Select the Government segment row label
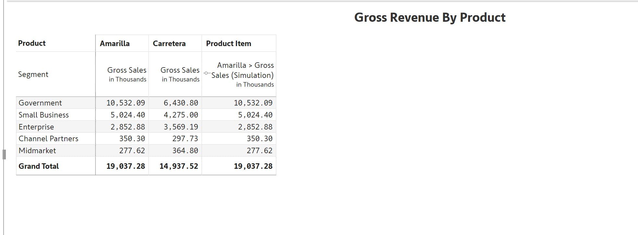638x235 pixels. click(40, 103)
